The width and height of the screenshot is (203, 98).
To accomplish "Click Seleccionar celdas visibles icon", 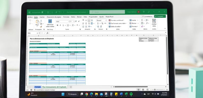I will [50, 21].
